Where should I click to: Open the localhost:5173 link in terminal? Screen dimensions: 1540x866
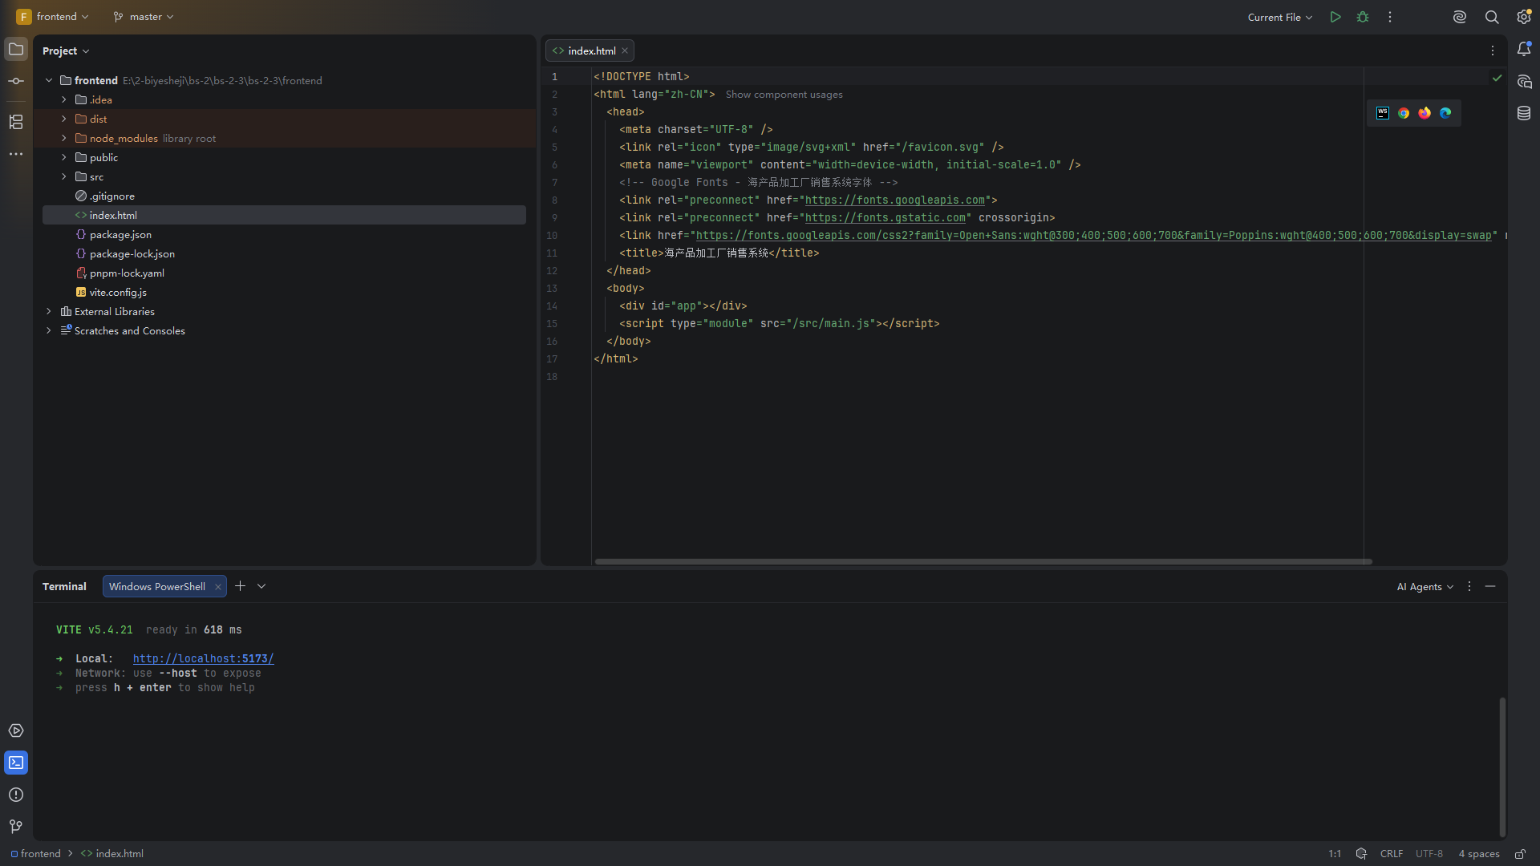pyautogui.click(x=204, y=658)
